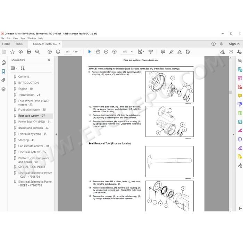
Task: Open More Tools wrench icon
Action: click(x=240, y=166)
